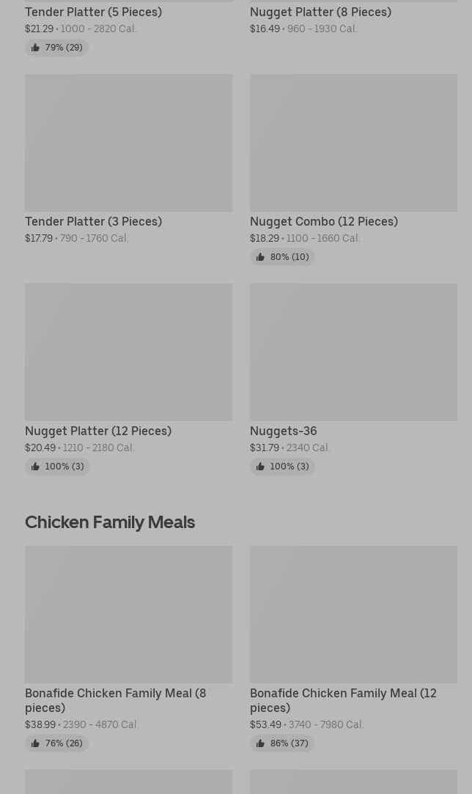Click the Nugget Platter (8 Pieces) title
Image resolution: width=472 pixels, height=794 pixels.
[x=320, y=12]
